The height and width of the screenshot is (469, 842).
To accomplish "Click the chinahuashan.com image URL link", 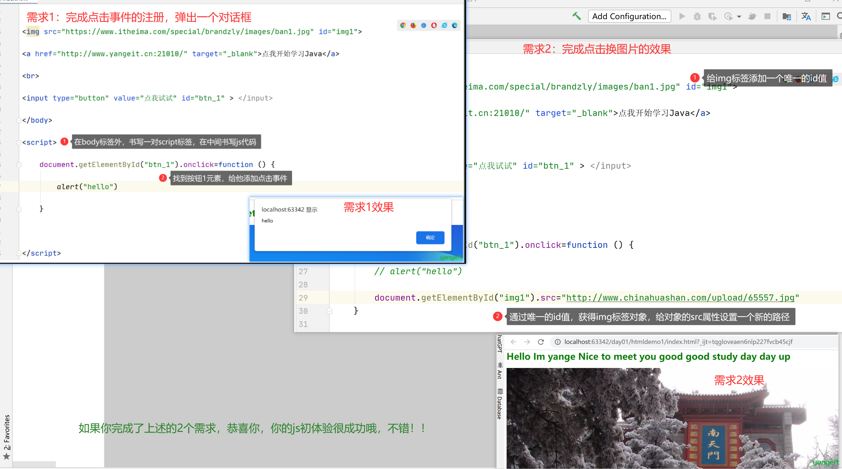I will pyautogui.click(x=680, y=298).
